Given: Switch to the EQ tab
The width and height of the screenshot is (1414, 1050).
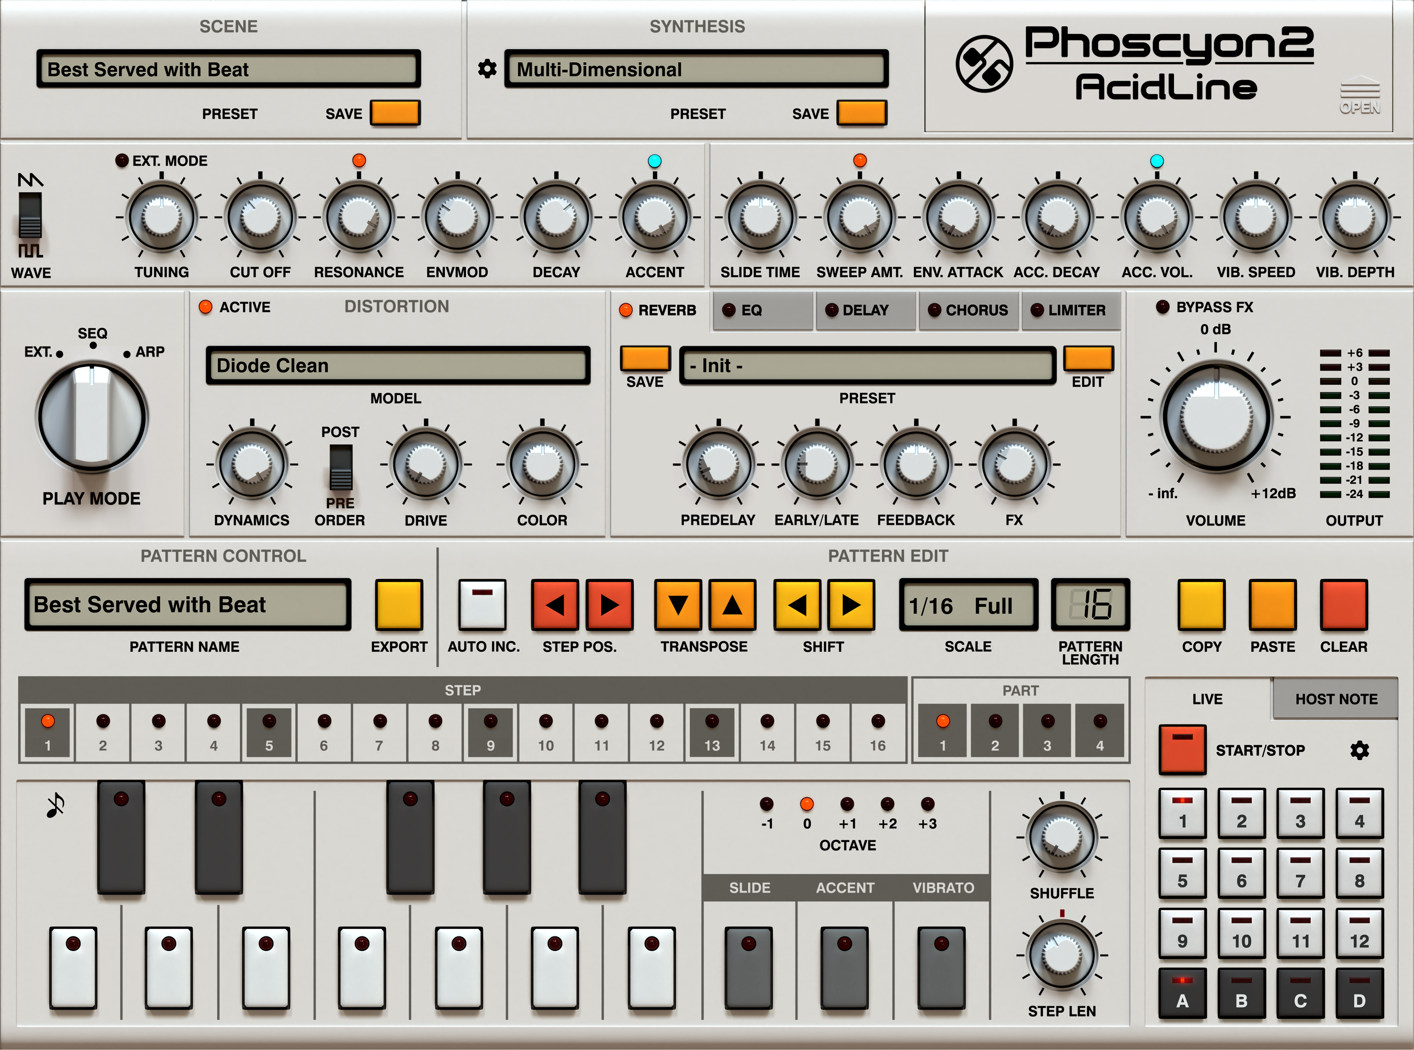Looking at the screenshot, I should pyautogui.click(x=763, y=310).
